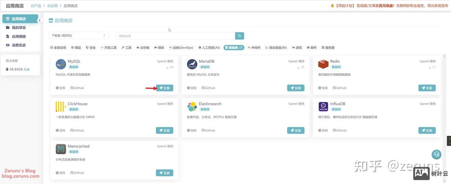Install InfluxDB with the 安装 button

(x=427, y=130)
